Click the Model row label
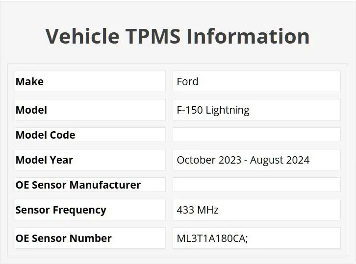 (x=31, y=110)
